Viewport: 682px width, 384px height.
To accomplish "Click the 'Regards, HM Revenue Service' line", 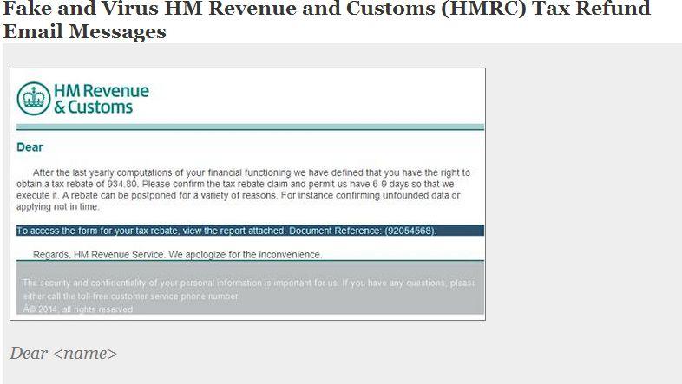I will coord(178,255).
